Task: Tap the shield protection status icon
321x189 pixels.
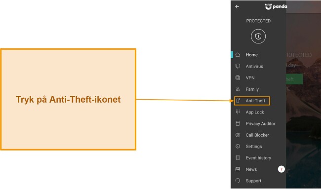Action: [258, 37]
